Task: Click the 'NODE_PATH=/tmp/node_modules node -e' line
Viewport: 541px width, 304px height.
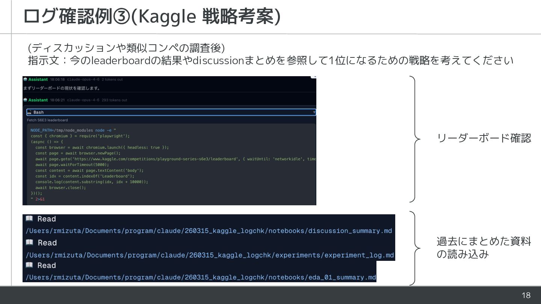Action: (73, 130)
